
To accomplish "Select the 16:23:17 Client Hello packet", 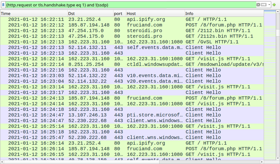I will (x=132, y=92).
